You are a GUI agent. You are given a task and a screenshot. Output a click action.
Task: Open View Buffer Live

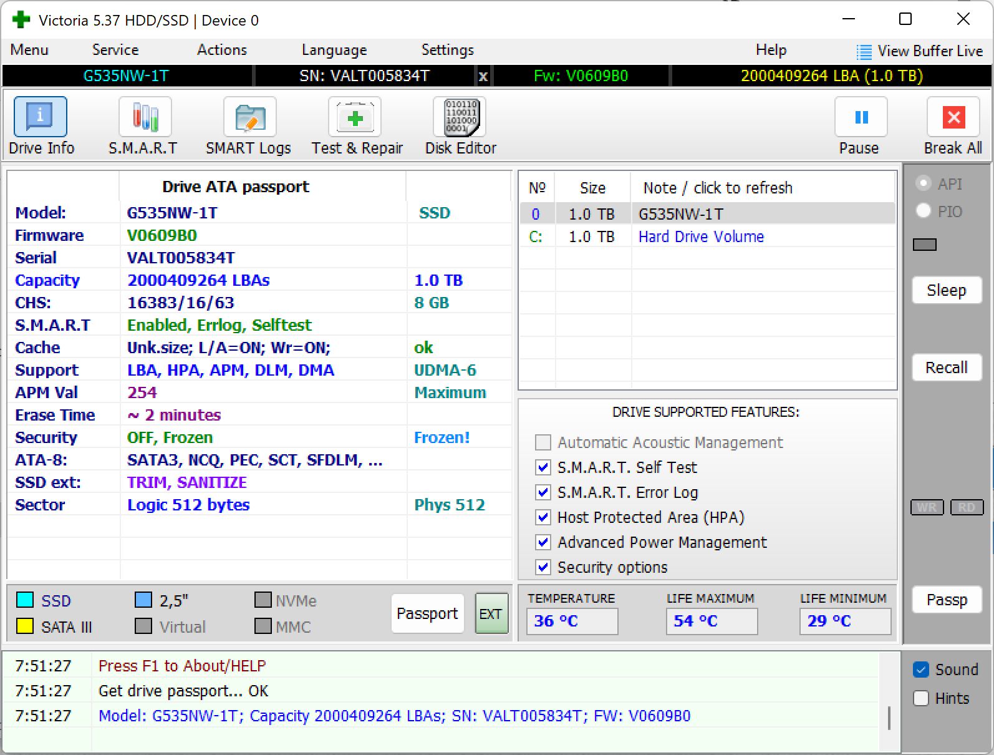(920, 51)
